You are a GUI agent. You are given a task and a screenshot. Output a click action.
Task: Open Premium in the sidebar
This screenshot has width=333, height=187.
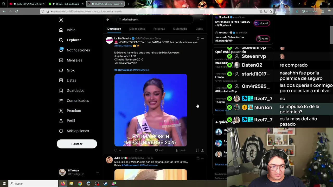[70, 111]
